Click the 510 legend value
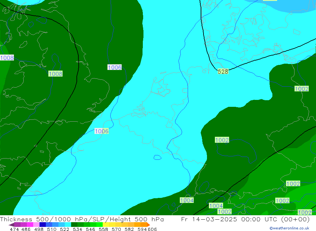 coord(52,229)
